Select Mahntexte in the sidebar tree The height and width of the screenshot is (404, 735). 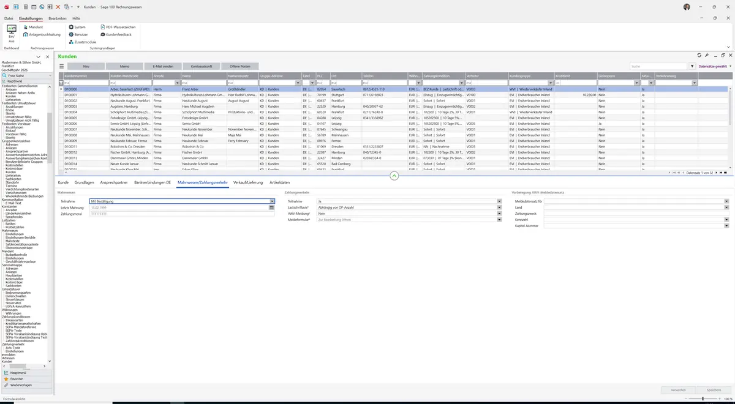click(x=12, y=241)
